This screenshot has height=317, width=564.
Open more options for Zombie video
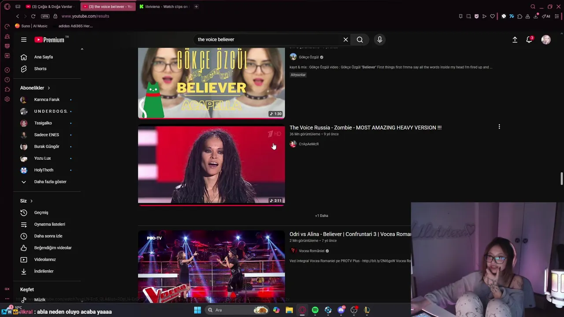coord(499,127)
